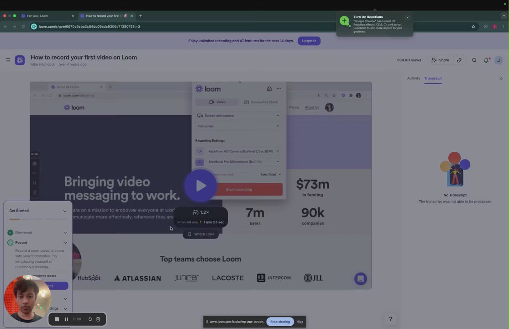Viewport: 509px width, 329px height.
Task: Click the '698387 views' count
Action: [x=409, y=60]
